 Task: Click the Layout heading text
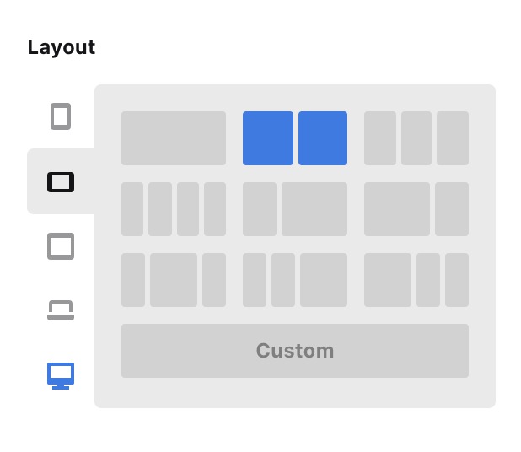pos(62,47)
